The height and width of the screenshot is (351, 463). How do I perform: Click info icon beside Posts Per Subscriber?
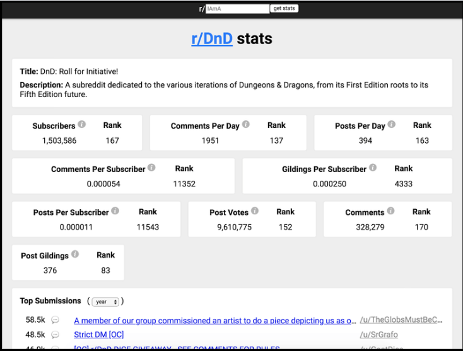(x=115, y=211)
